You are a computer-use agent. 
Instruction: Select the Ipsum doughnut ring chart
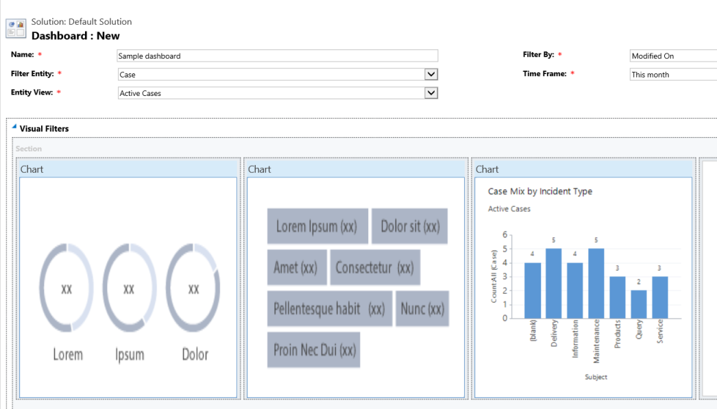point(130,288)
